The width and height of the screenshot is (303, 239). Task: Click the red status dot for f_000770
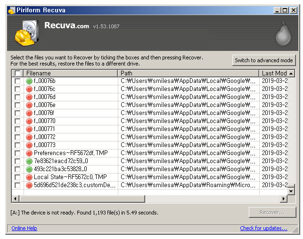[x=29, y=121]
